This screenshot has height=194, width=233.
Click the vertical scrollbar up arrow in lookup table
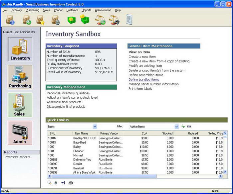(225, 133)
